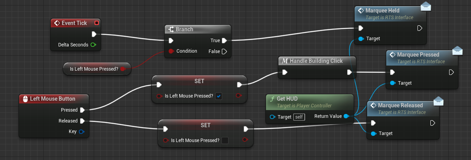The image size is (471, 160).
Task: Click the Branch node's True output pin
Action: (224, 41)
